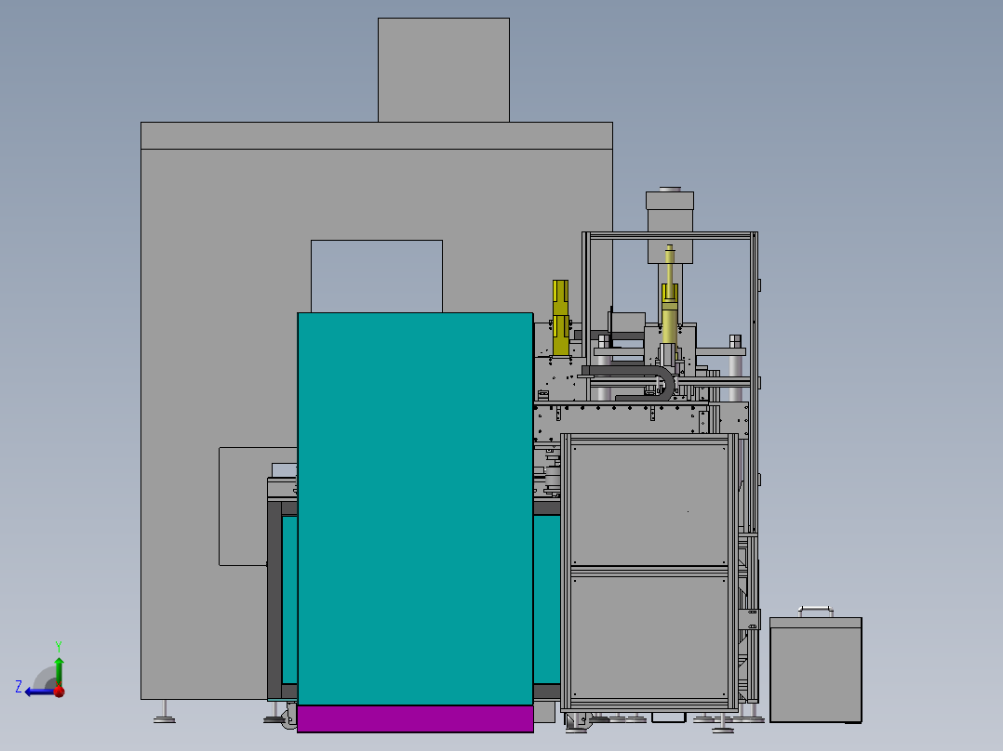The width and height of the screenshot is (1003, 751).
Task: Click the red X axis dot on the triad
Action: click(60, 692)
